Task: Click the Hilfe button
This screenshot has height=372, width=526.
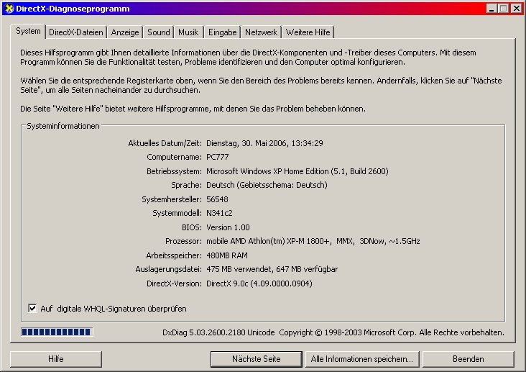Action: (x=55, y=359)
